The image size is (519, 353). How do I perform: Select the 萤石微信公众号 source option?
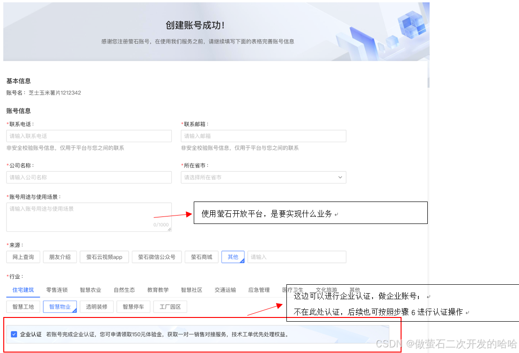coord(157,257)
